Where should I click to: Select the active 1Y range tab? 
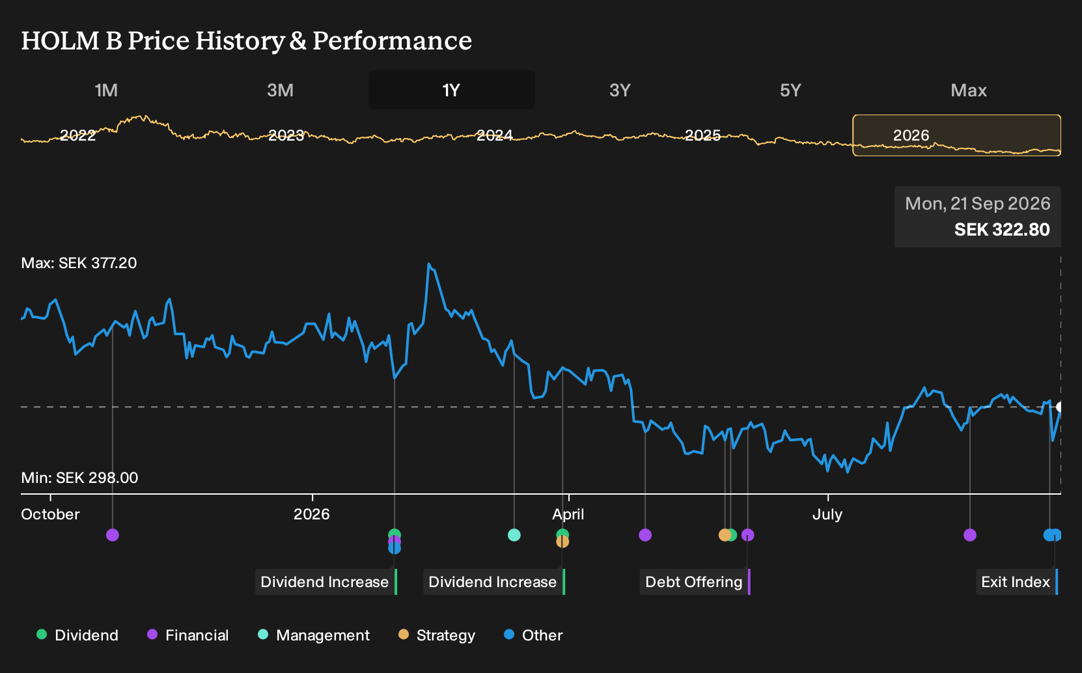click(x=451, y=90)
